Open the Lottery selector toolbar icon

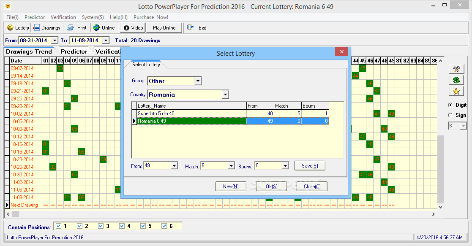coord(10,28)
